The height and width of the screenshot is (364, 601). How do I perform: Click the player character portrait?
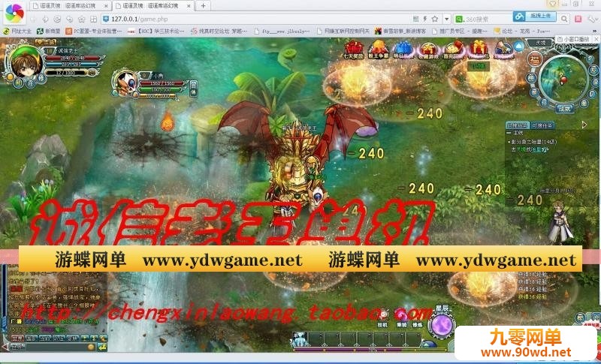point(26,62)
